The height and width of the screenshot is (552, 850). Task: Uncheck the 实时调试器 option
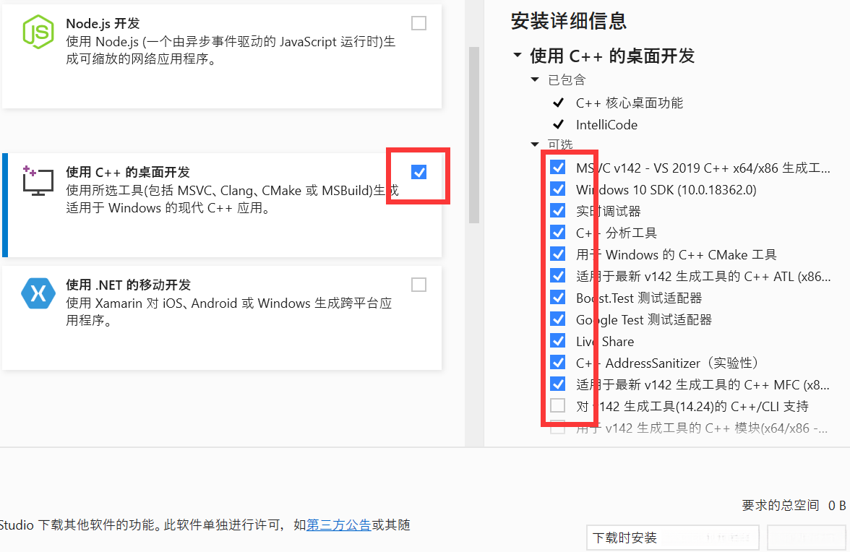pyautogui.click(x=557, y=210)
